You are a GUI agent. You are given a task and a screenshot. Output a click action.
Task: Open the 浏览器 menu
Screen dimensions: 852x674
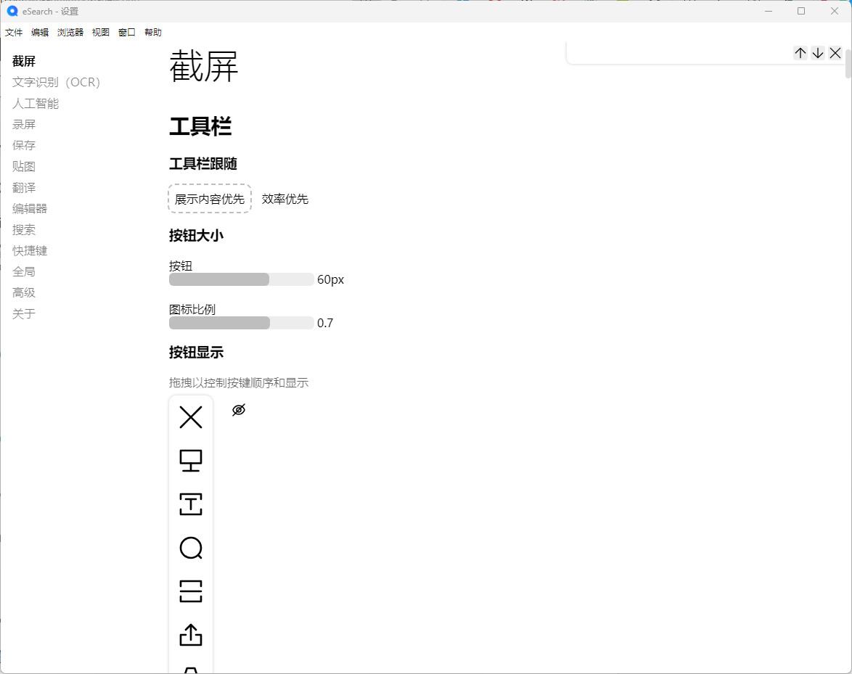pos(70,33)
